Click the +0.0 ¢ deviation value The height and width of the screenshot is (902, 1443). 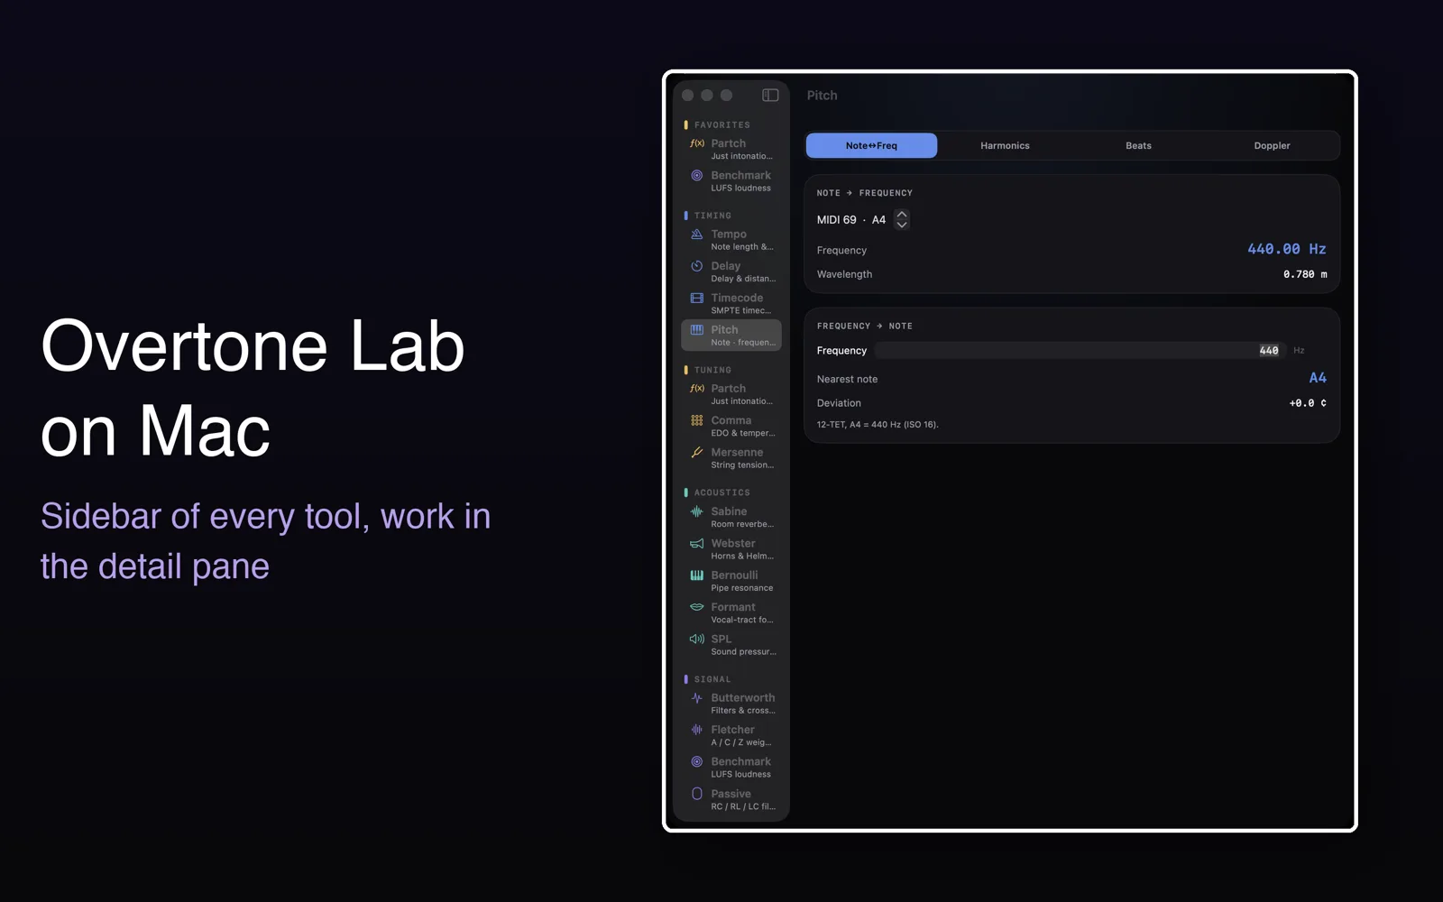[1308, 403]
